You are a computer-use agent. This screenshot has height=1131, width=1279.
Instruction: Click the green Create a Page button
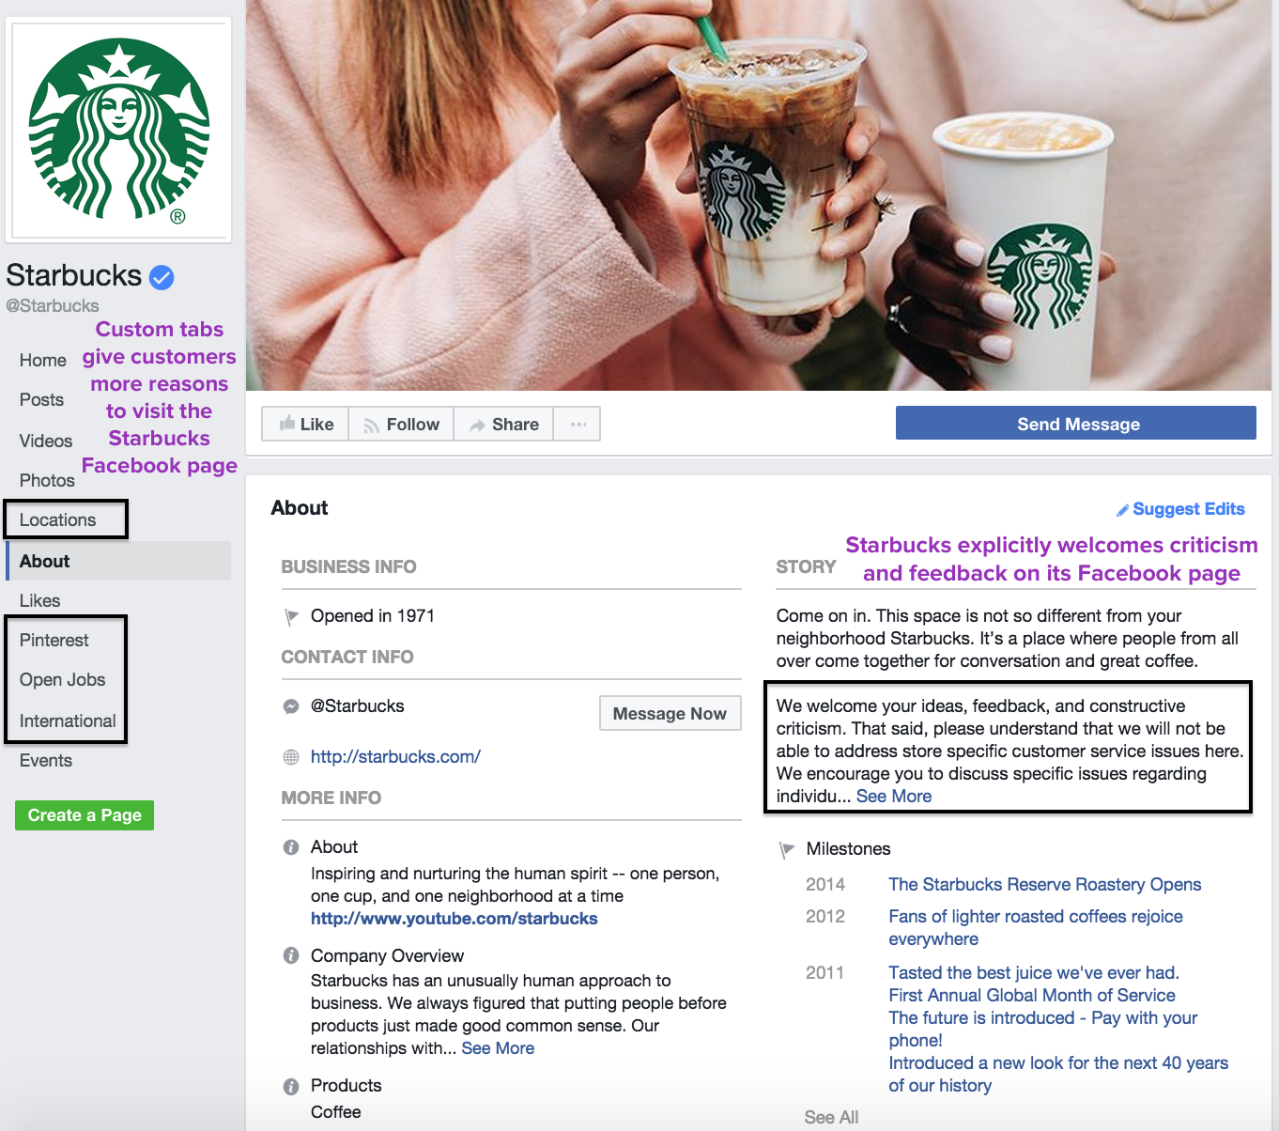tap(85, 814)
